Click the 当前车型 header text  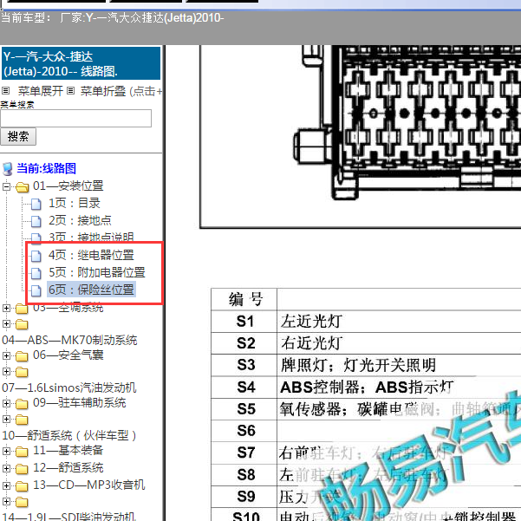113,17
